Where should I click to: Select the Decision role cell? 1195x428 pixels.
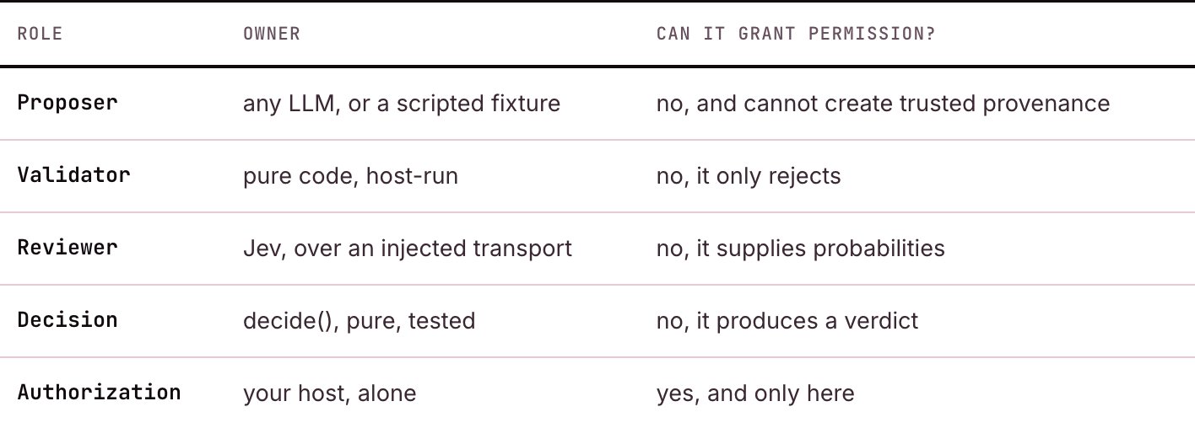click(x=68, y=320)
